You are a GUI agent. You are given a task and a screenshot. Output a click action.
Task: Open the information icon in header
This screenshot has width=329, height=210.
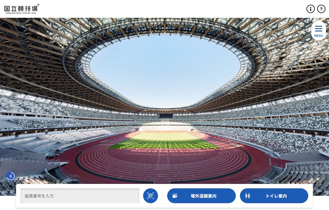tap(310, 9)
